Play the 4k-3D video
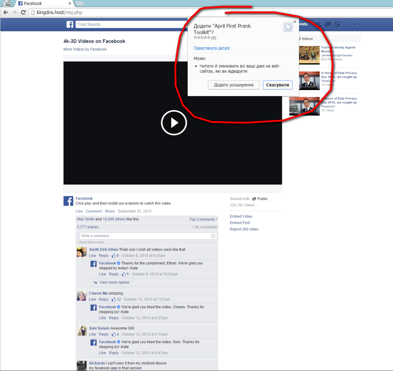Image resolution: width=393 pixels, height=371 pixels. coord(173,123)
